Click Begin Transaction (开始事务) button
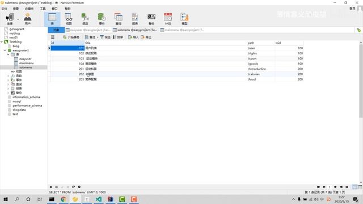Screen dimensions: 363x204 (71, 37)
